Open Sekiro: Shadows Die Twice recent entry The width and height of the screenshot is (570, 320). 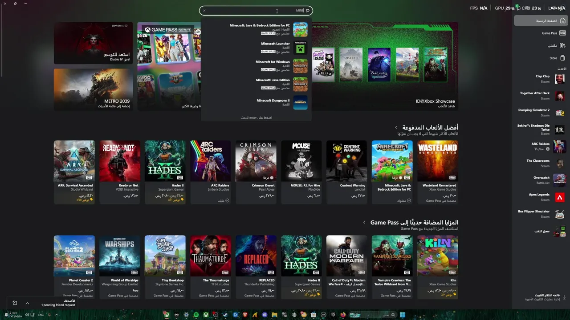(x=540, y=129)
